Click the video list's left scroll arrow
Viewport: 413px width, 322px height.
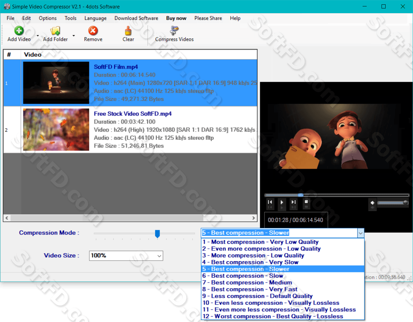(7, 218)
